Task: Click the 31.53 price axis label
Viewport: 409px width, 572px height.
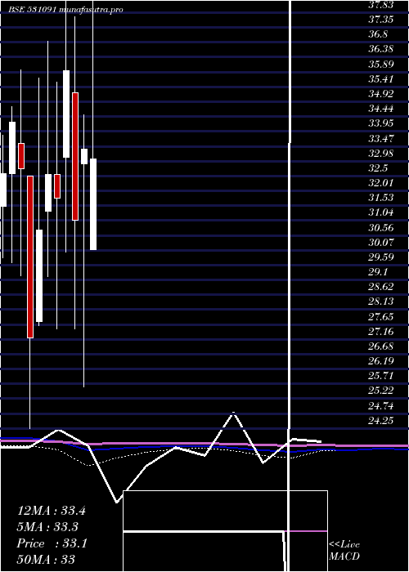Action: tap(381, 198)
